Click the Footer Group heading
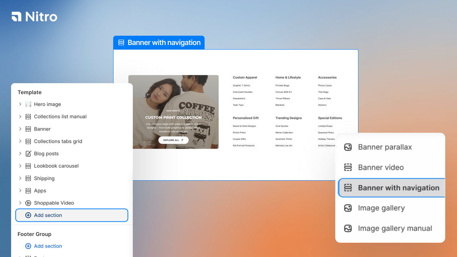The height and width of the screenshot is (257, 457). [x=35, y=234]
